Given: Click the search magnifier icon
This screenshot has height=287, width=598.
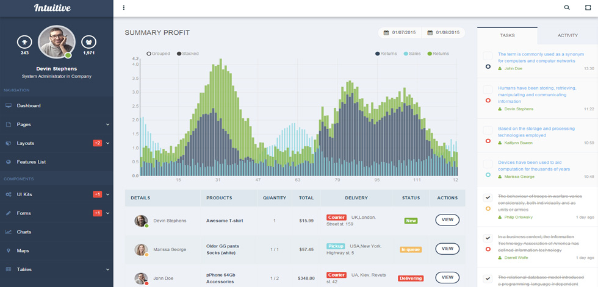Looking at the screenshot, I should pyautogui.click(x=567, y=7).
